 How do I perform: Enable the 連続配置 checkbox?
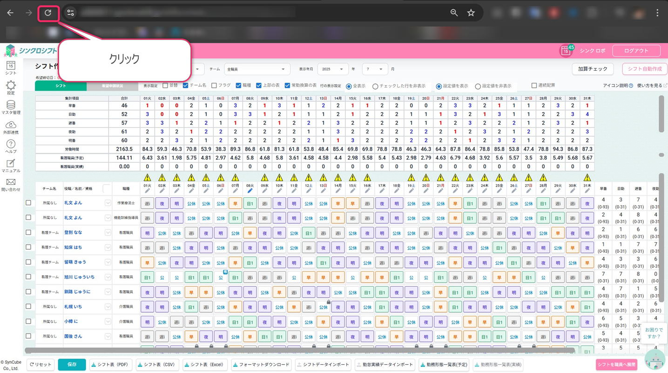534,86
